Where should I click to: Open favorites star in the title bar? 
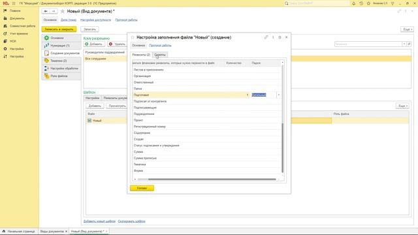coord(368,3)
